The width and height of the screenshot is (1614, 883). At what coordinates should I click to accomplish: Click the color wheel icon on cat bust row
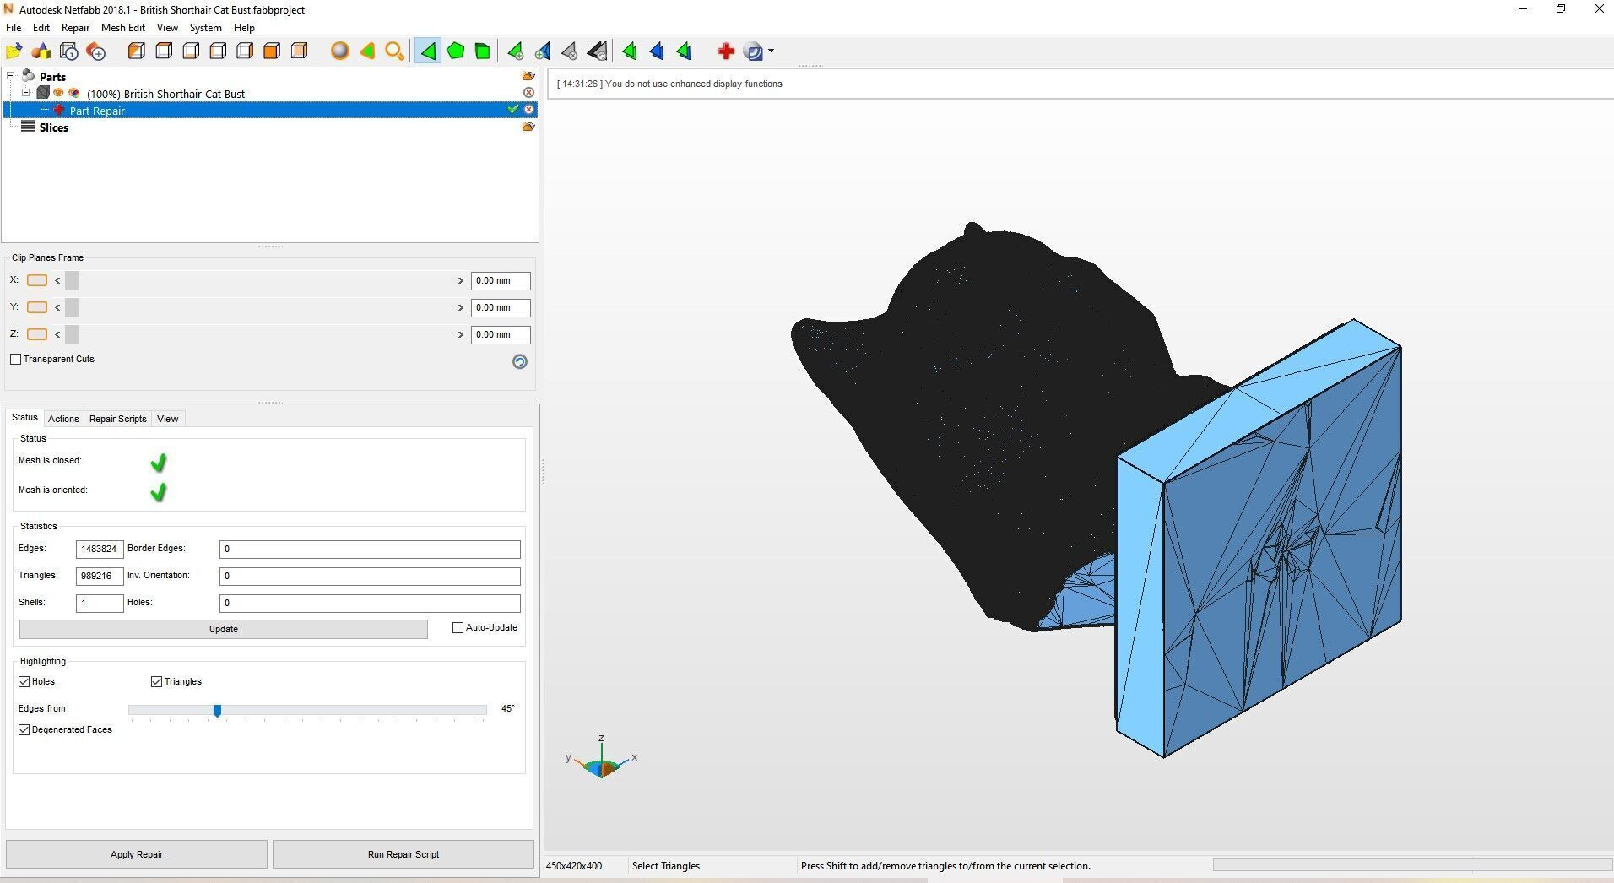tap(74, 93)
